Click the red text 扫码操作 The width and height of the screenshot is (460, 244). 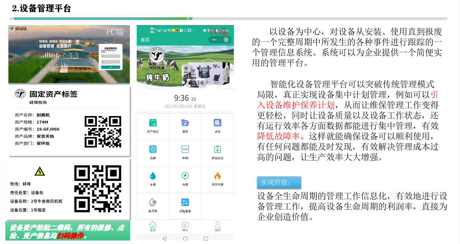pos(70,236)
